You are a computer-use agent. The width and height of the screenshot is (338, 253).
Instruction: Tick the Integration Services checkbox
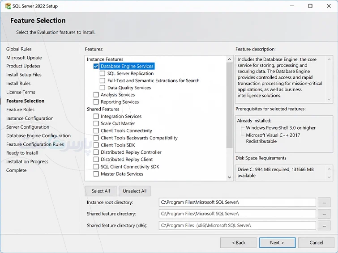point(96,116)
